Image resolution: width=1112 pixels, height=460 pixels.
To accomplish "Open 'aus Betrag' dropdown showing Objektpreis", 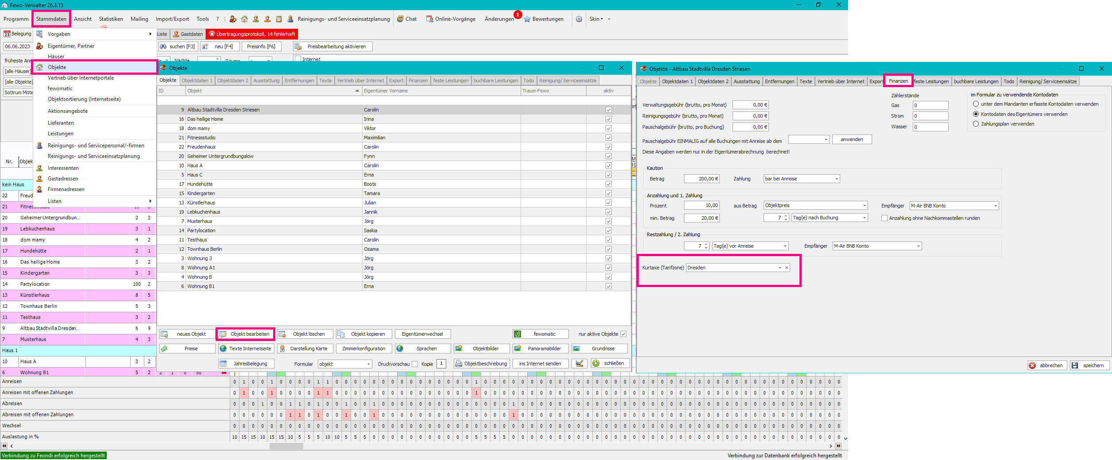I will (x=815, y=205).
